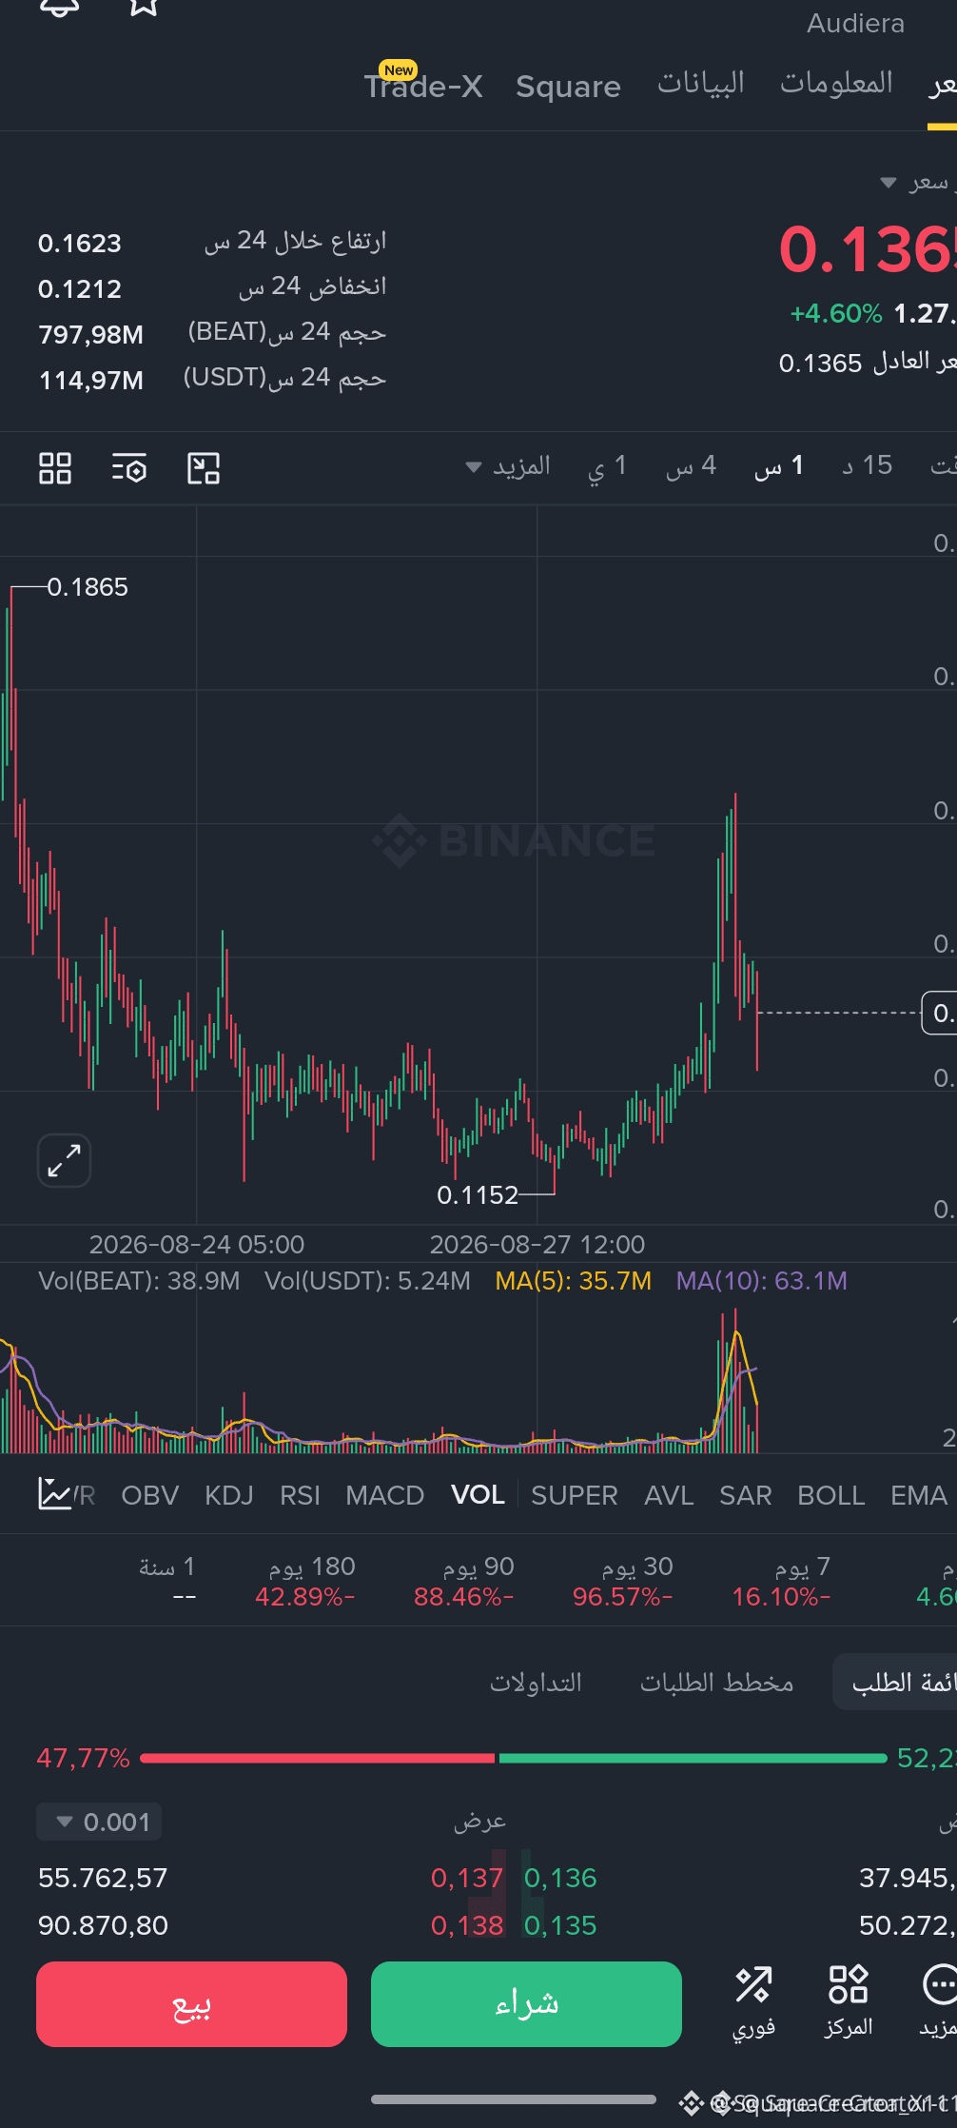
Task: Enable the AVL indicator
Action: 669,1495
